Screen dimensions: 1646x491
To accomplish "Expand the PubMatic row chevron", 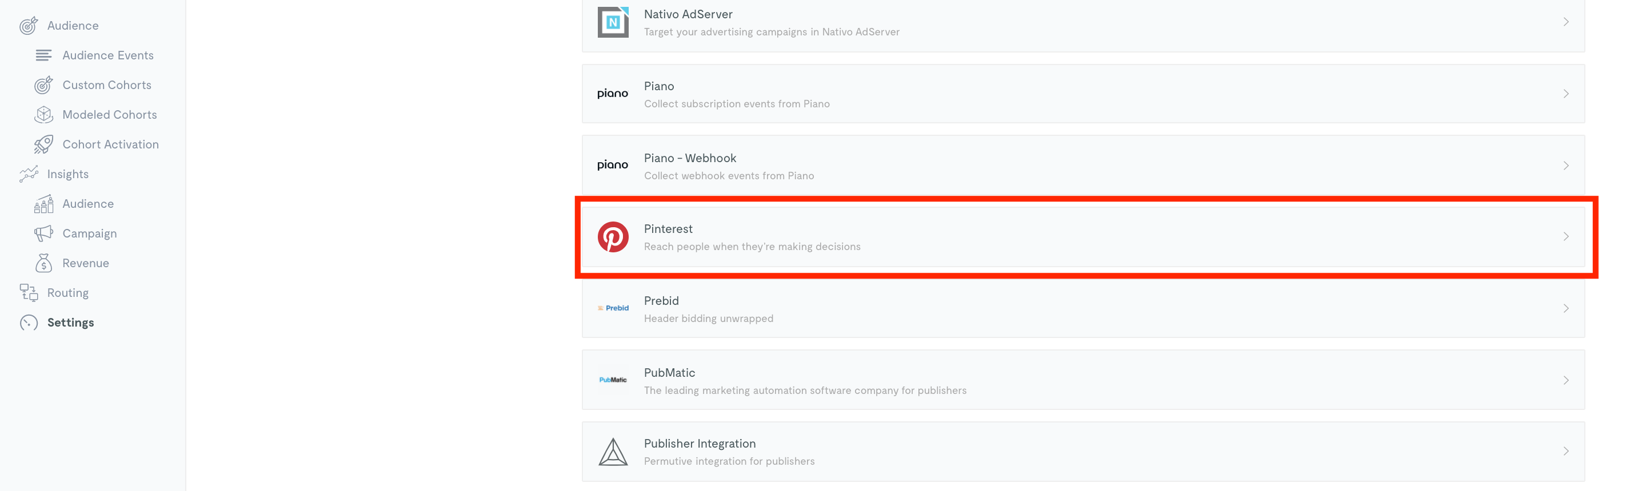I will [x=1565, y=381].
